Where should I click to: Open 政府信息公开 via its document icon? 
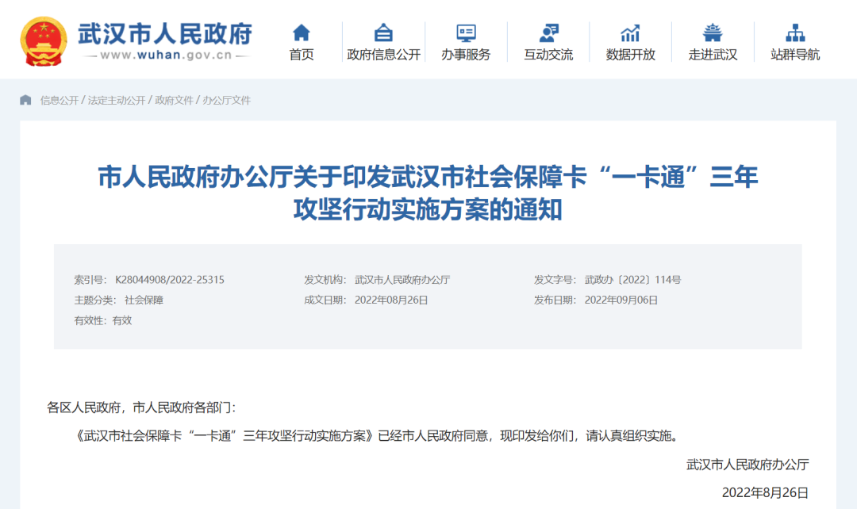pyautogui.click(x=383, y=33)
